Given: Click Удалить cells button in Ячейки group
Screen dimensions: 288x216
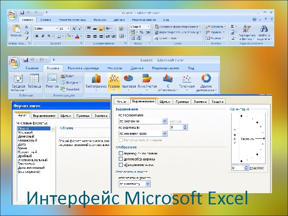Looking at the screenshot, I should pyautogui.click(x=215, y=32).
